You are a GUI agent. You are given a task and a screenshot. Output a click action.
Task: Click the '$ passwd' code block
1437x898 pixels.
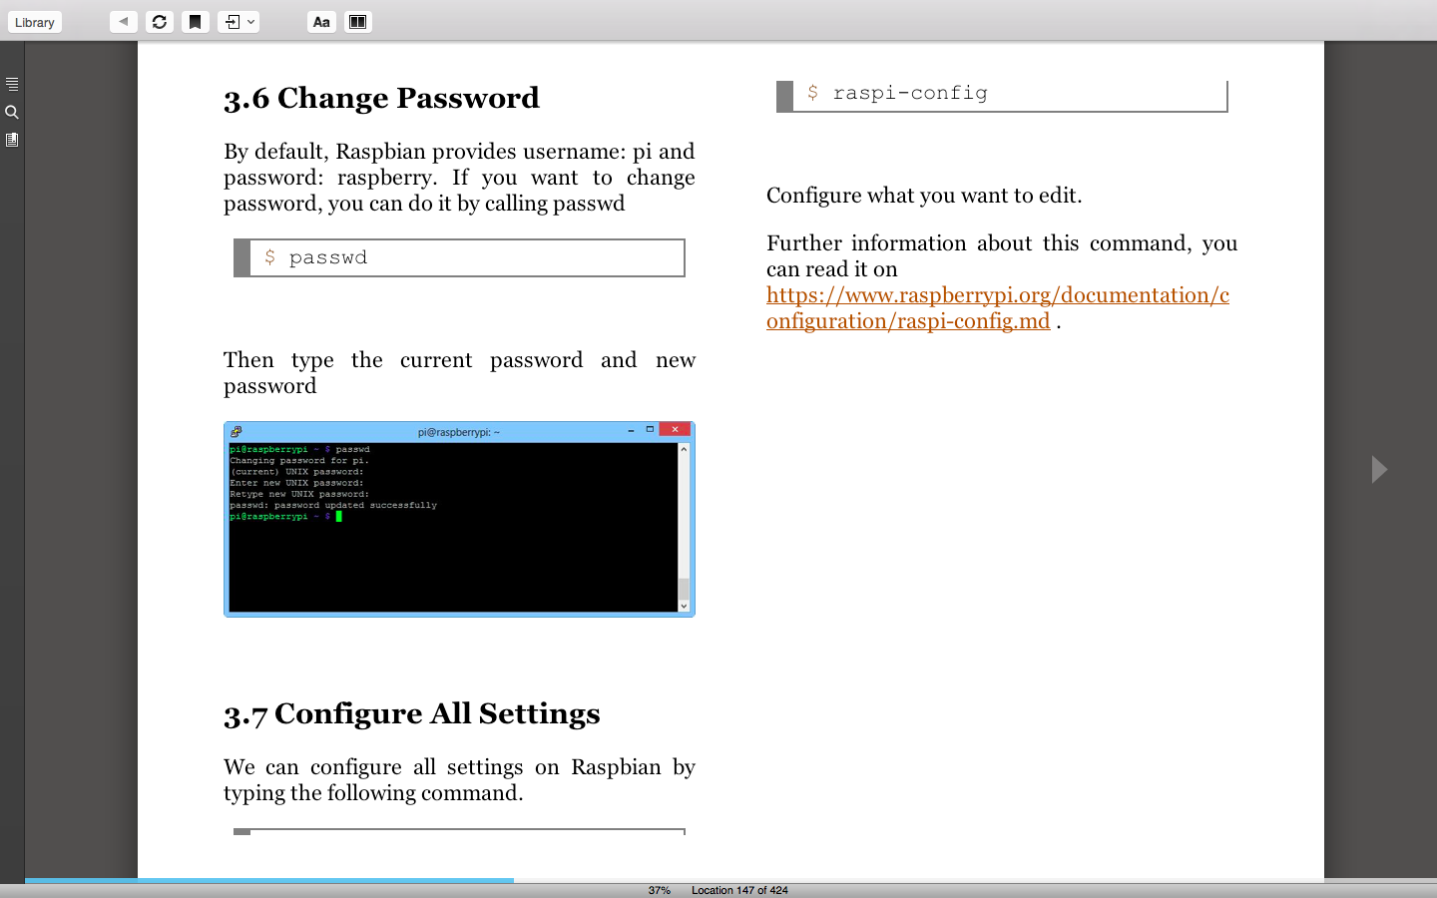pos(459,257)
